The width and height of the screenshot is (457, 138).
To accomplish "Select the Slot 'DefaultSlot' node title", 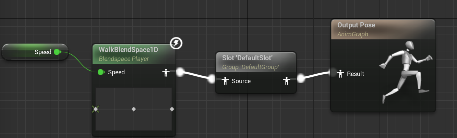I will (x=247, y=58).
